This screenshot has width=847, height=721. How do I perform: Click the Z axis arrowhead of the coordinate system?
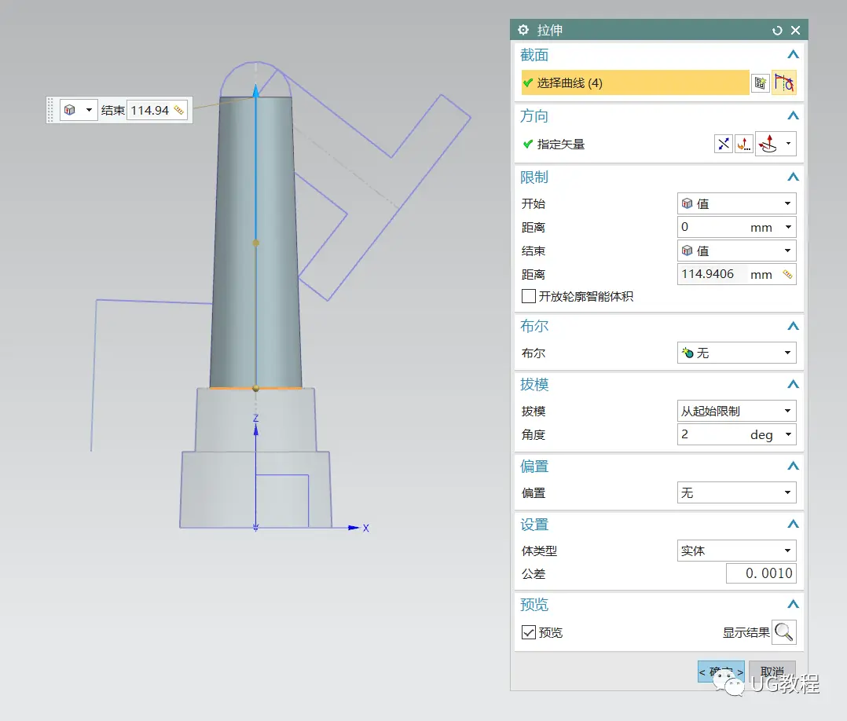click(x=256, y=430)
